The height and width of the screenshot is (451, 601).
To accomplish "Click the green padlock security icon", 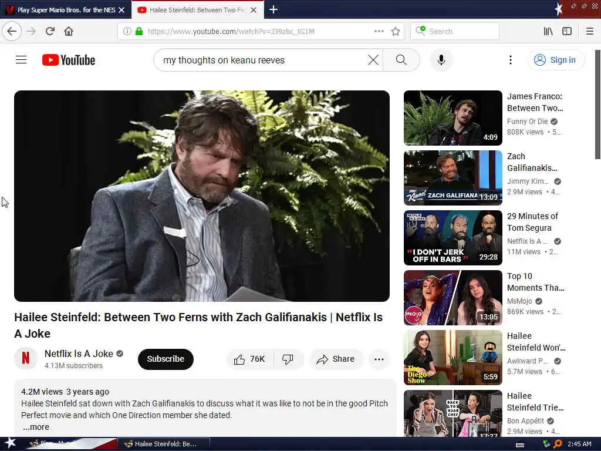I will click(x=139, y=31).
